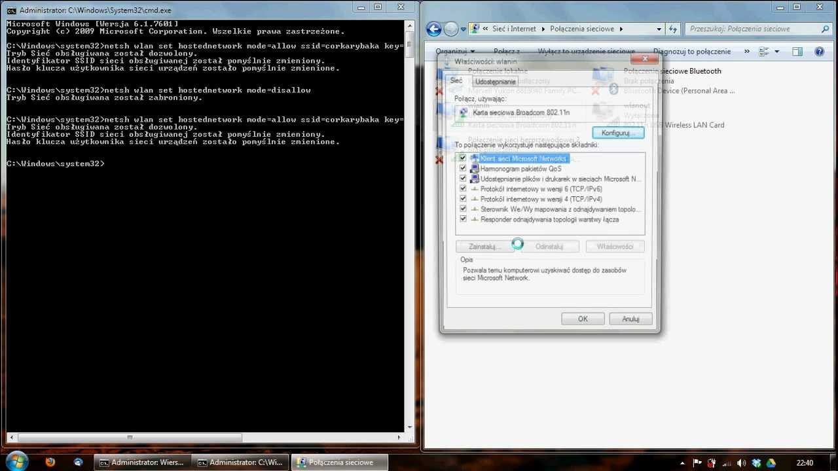Viewport: 838px width, 471px height.
Task: Open the recent pages arrow beside Forward
Action: (x=464, y=29)
